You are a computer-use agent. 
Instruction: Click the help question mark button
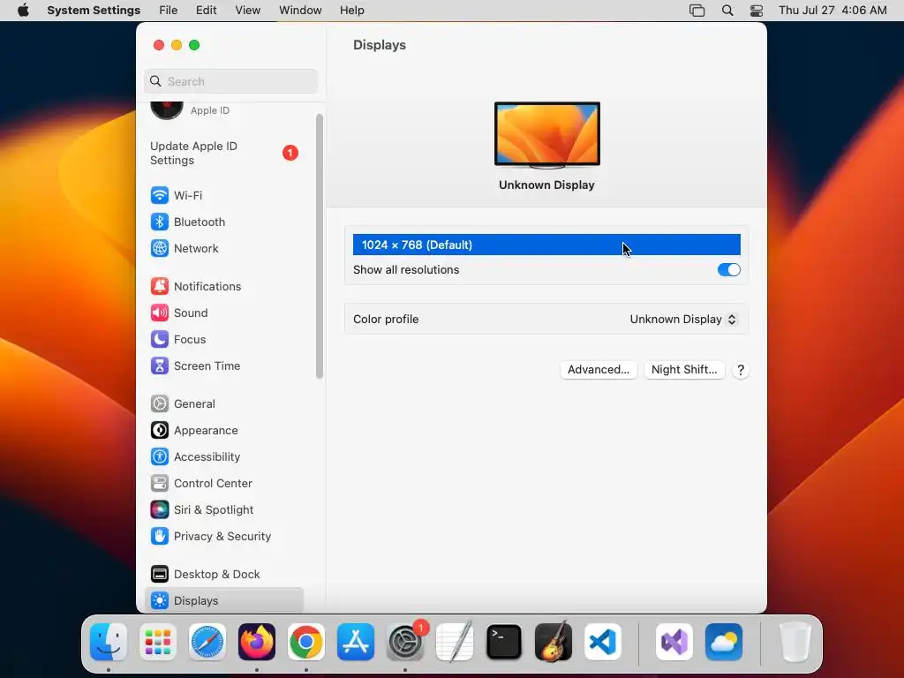[x=741, y=370]
